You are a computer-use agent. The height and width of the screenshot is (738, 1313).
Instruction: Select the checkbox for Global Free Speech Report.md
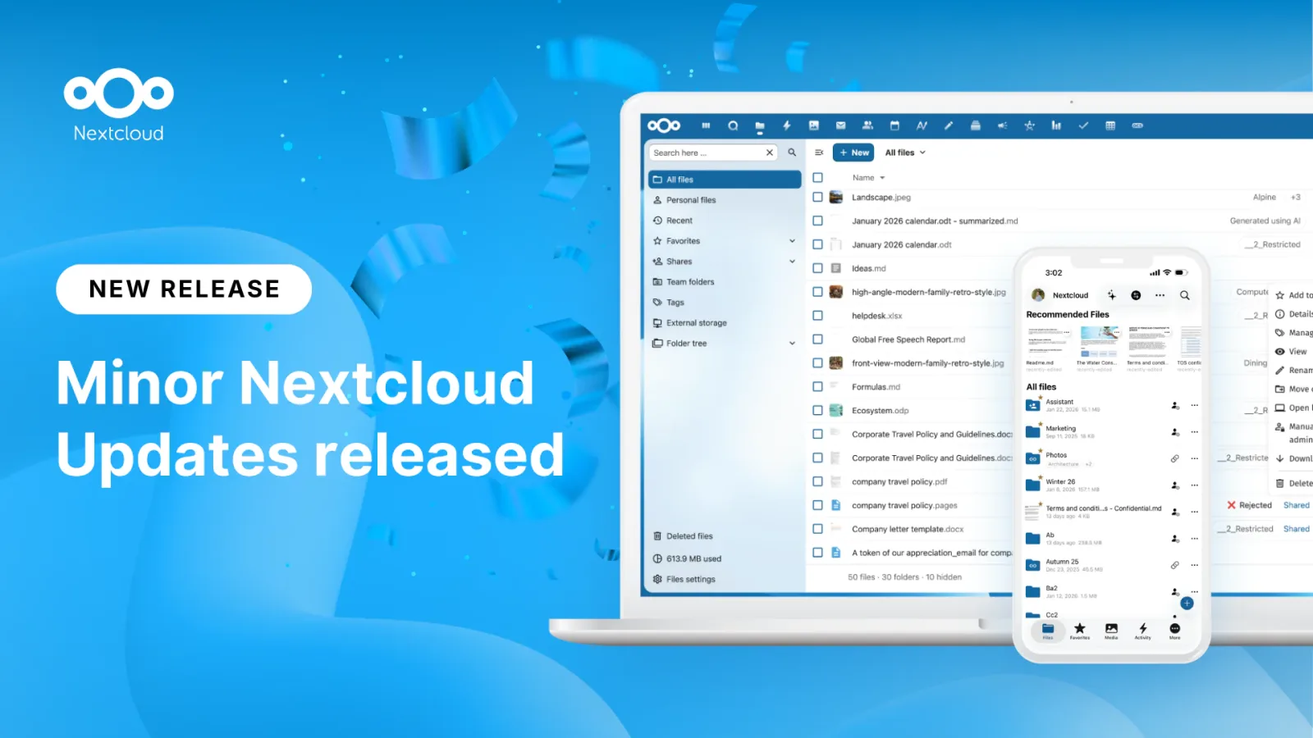tap(817, 339)
